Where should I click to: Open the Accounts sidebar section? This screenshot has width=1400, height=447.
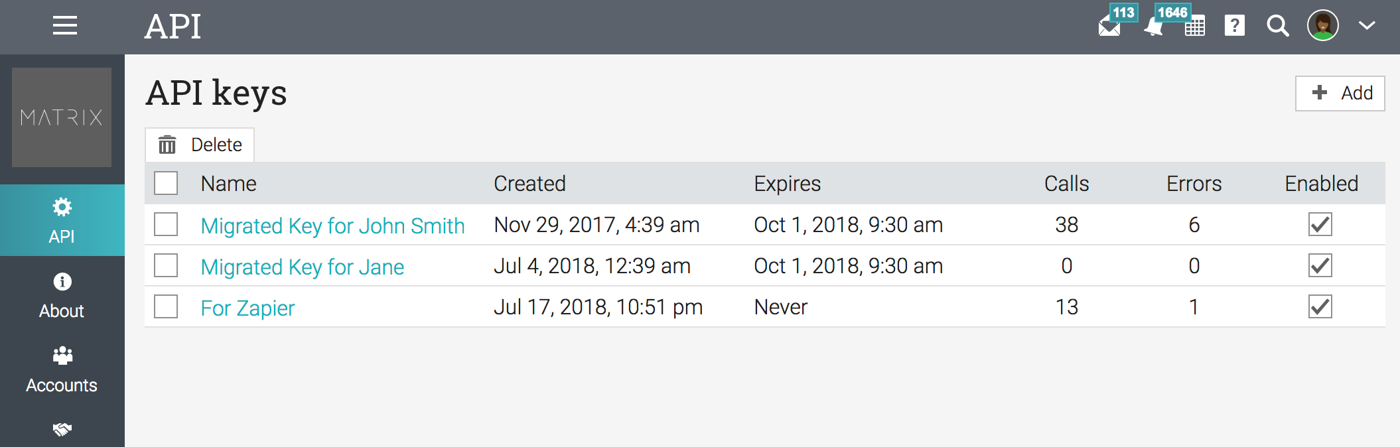[x=62, y=369]
